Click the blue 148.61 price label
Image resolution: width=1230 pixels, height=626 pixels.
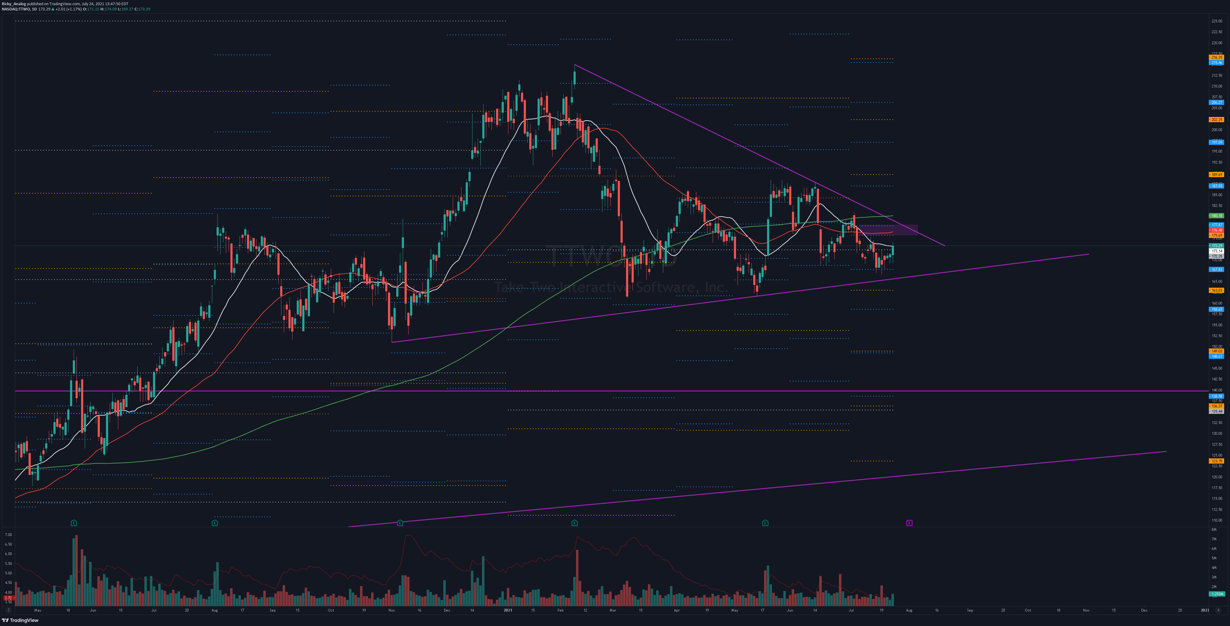(x=1216, y=356)
